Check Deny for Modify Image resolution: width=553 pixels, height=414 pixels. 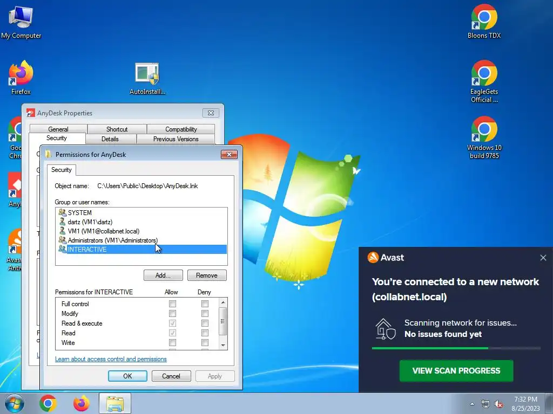pyautogui.click(x=205, y=313)
